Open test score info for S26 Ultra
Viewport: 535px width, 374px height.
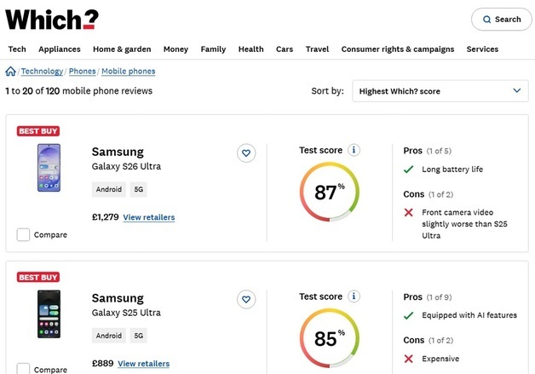point(354,150)
